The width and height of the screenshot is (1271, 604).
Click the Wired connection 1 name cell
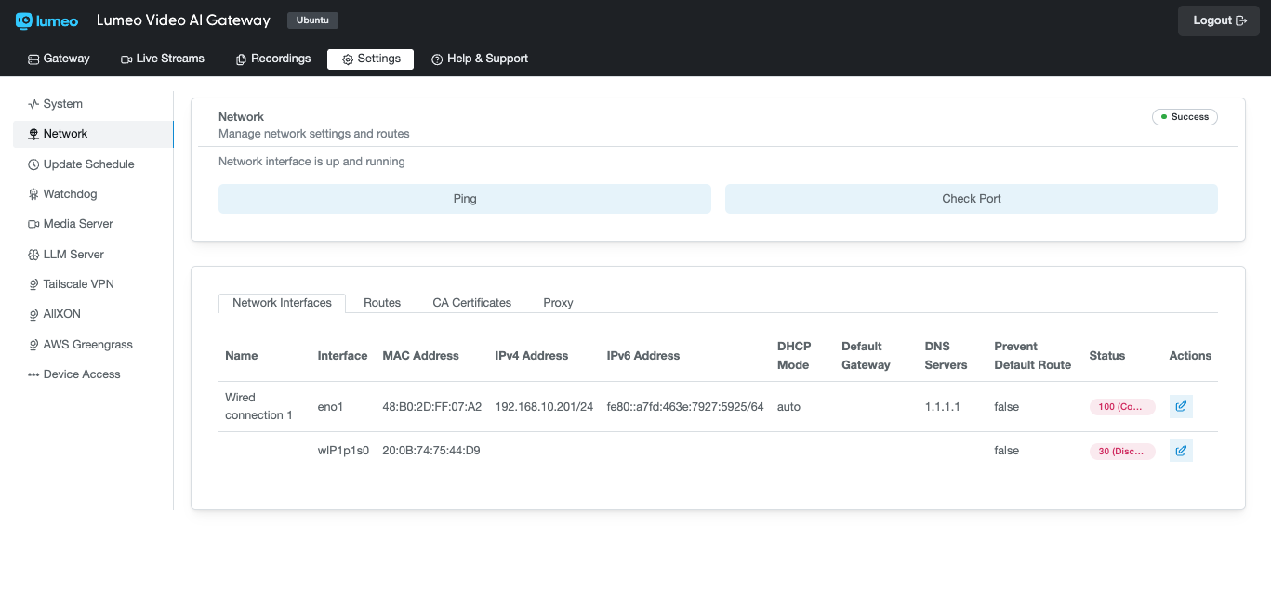pyautogui.click(x=258, y=406)
